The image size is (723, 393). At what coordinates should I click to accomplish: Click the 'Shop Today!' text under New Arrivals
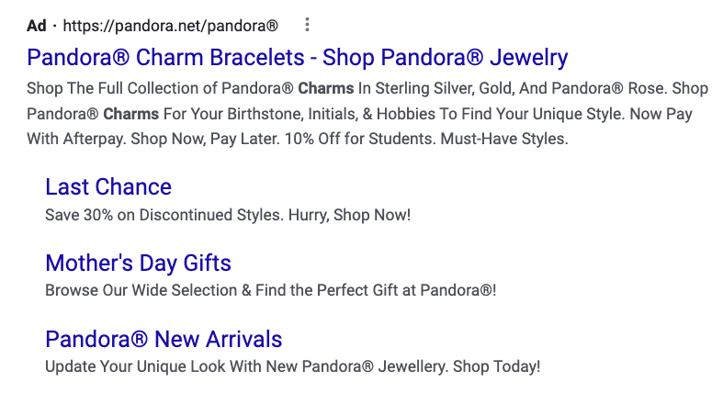tap(496, 366)
